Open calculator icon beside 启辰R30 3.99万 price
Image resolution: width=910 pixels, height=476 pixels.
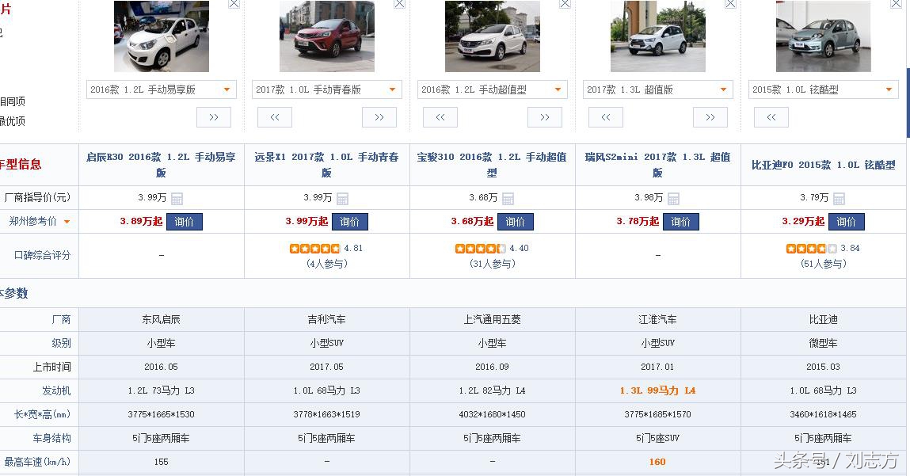click(x=177, y=199)
